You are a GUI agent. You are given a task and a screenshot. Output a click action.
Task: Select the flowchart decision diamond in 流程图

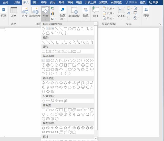point(52,110)
